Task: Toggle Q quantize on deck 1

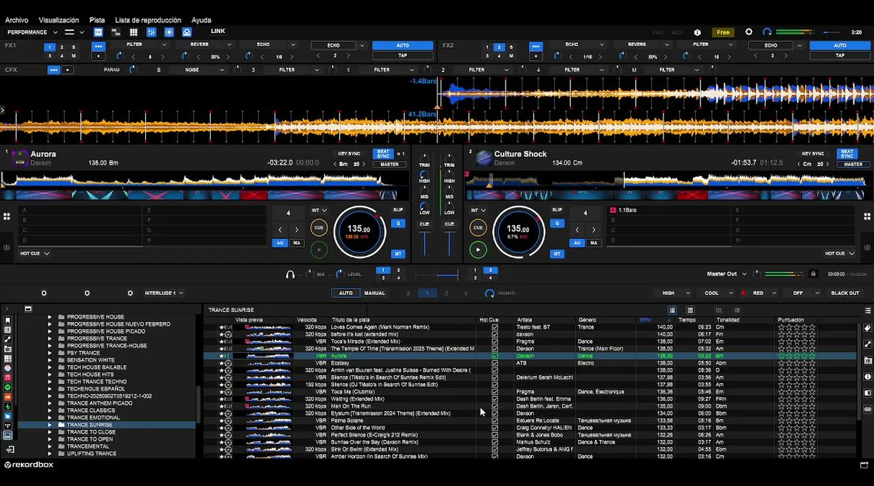Action: (398, 223)
